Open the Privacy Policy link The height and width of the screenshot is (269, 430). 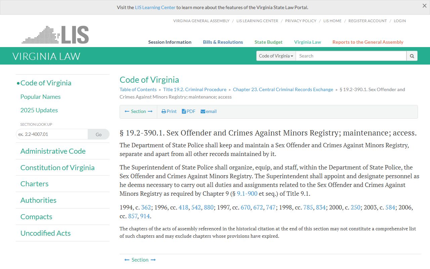pyautogui.click(x=301, y=21)
